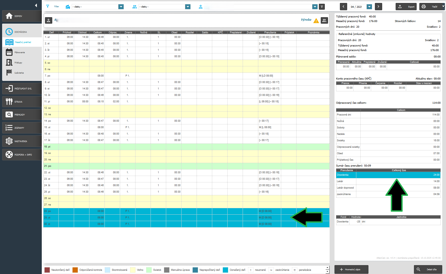Go to the previous month
446x274 pixels.
(343, 7)
